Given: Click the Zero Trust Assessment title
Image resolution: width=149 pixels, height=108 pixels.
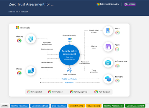Looking at the screenshot, I should click(31, 4).
